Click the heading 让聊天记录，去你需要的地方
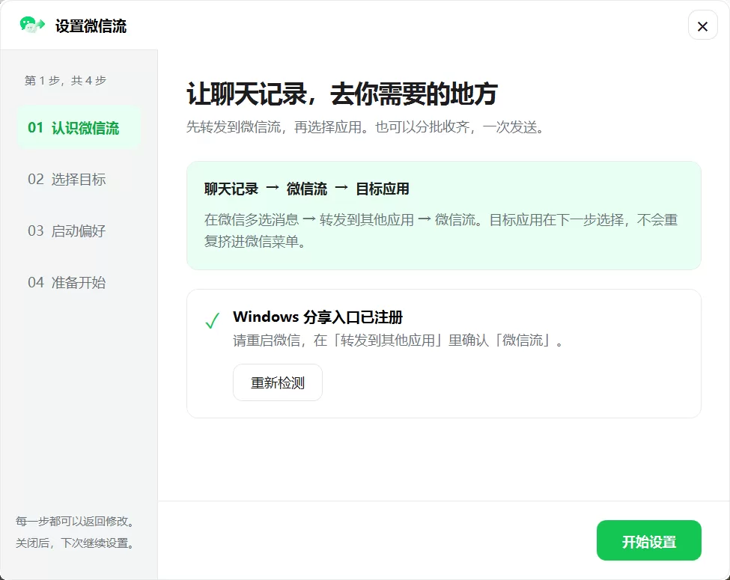Image resolution: width=730 pixels, height=580 pixels. point(342,94)
